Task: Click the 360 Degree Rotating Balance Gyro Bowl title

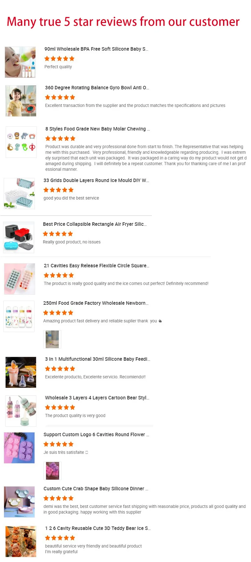Action: [97, 88]
